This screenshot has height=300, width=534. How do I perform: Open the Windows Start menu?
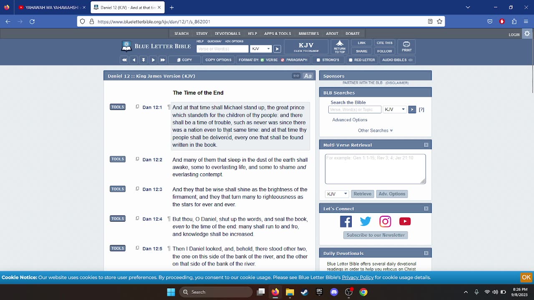coord(171,292)
